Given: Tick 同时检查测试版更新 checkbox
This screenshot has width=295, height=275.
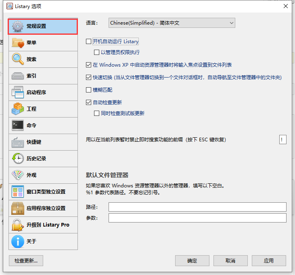Looking at the screenshot, I should tap(96, 113).
